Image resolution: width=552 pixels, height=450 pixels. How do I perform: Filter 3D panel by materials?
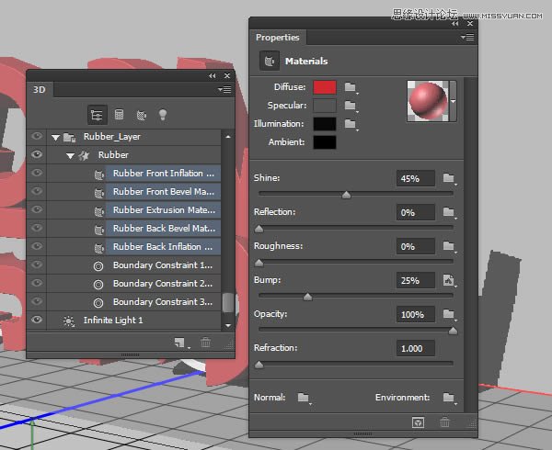click(141, 115)
